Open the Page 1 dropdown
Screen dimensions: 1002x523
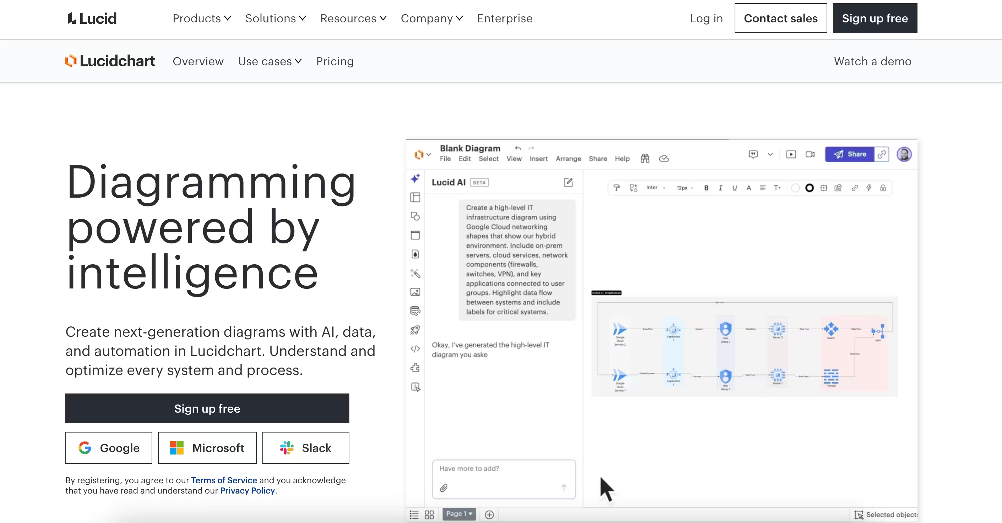459,514
